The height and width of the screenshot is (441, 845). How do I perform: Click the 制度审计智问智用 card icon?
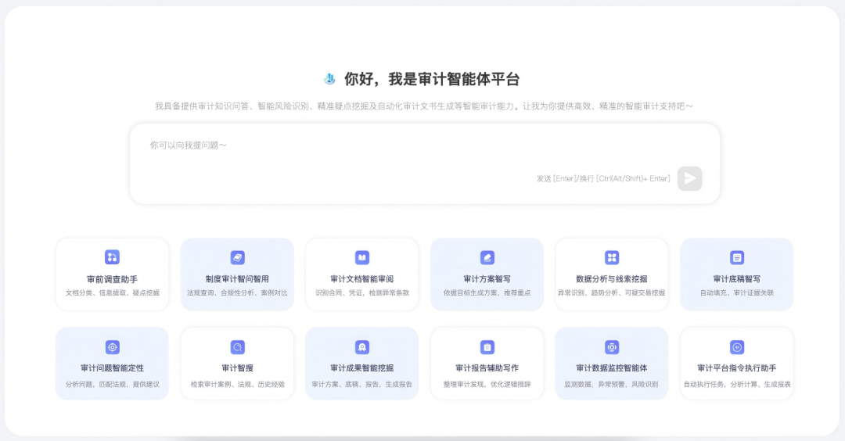pos(237,257)
